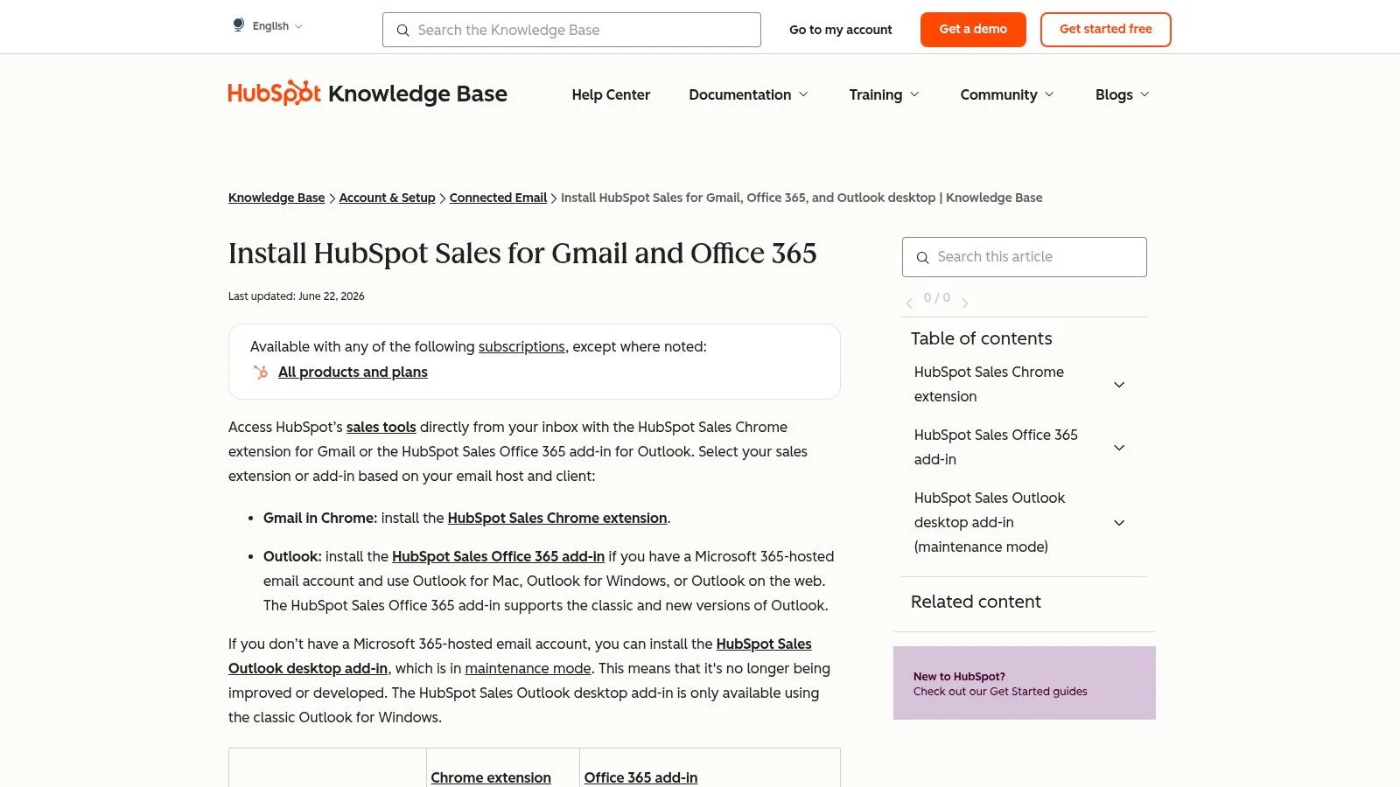1400x787 pixels.
Task: Expand the Documentation menu
Action: coord(748,94)
